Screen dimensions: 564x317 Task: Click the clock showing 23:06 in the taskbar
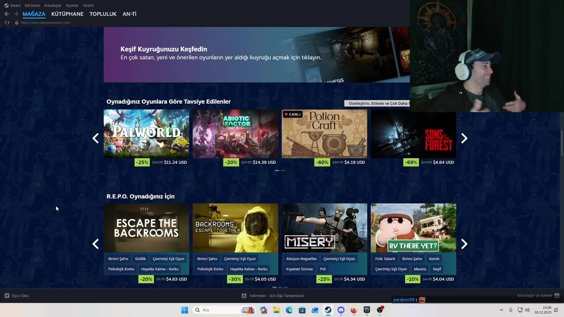click(x=547, y=308)
